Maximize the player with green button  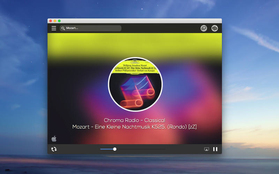(x=59, y=21)
